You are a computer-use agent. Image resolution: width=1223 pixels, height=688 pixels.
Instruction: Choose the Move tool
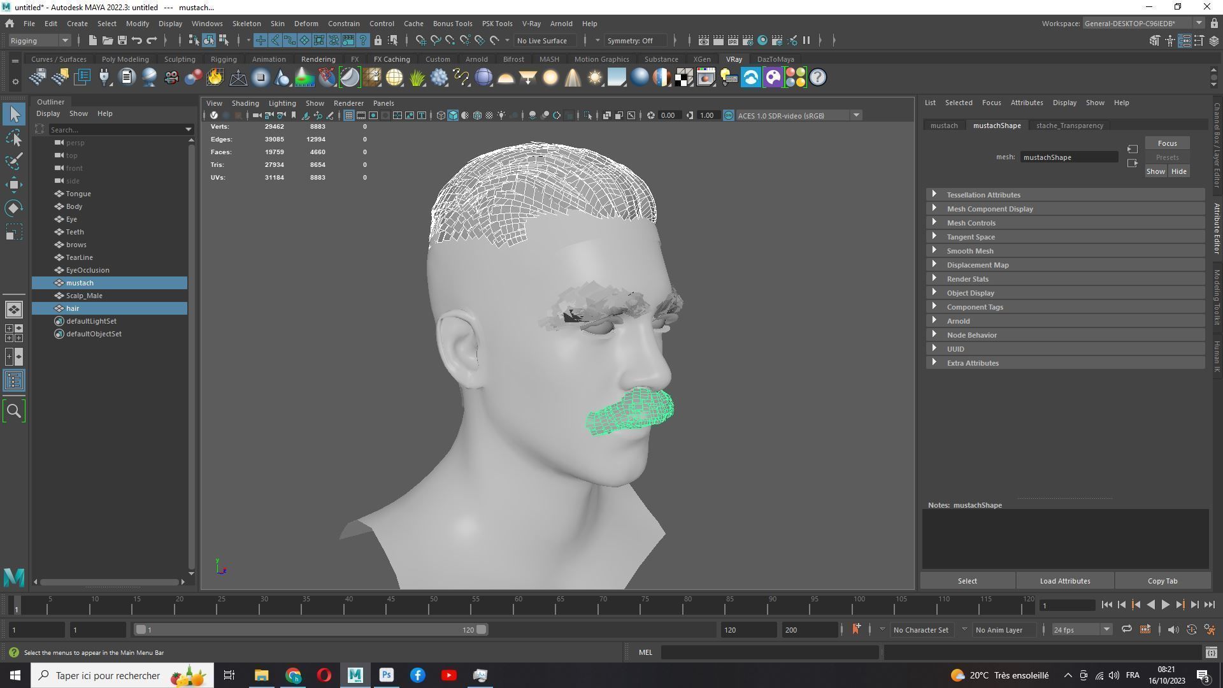[x=14, y=185]
